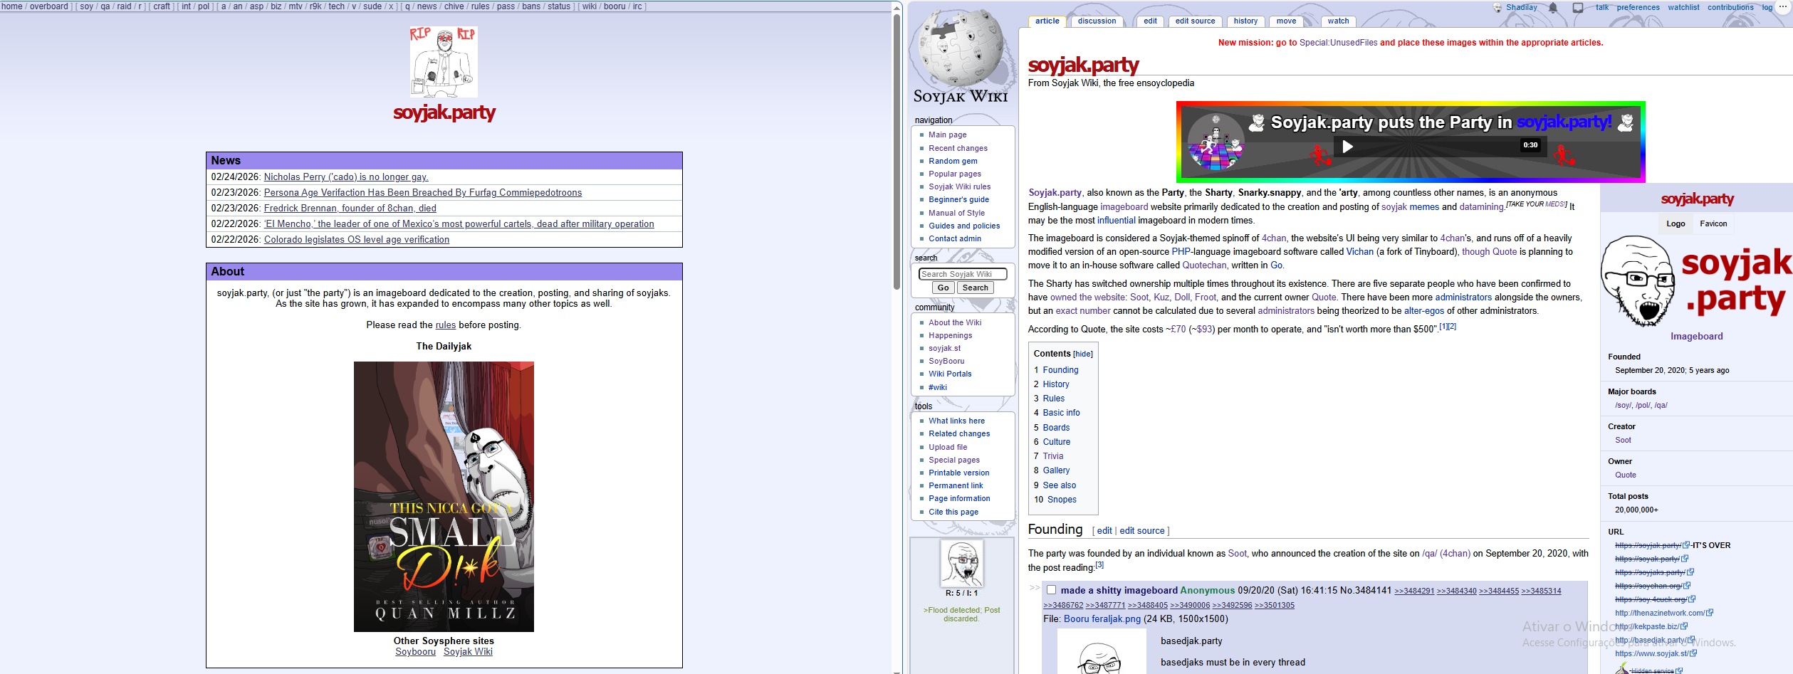1793x674 pixels.
Task: Open the discussion tab
Action: tap(1097, 21)
